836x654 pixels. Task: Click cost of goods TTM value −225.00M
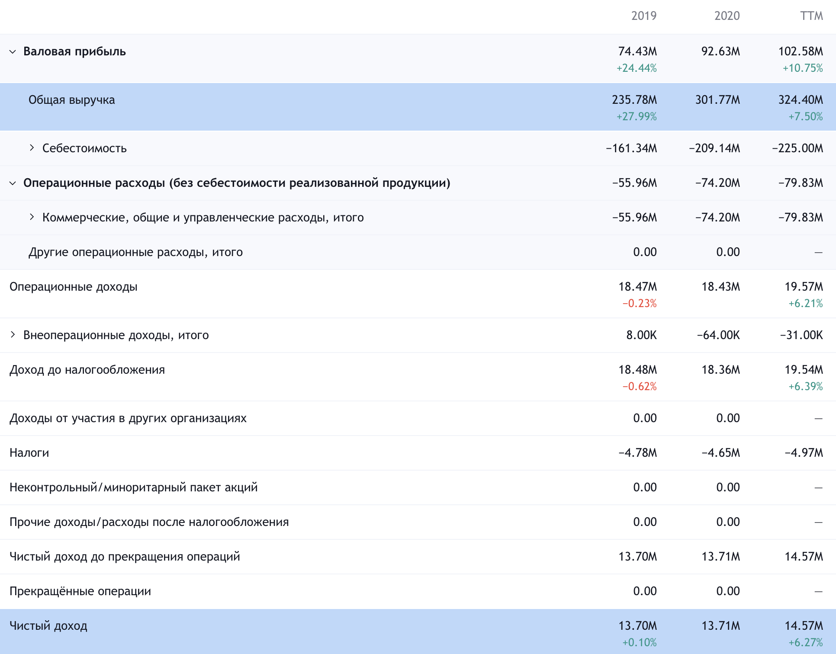coord(797,148)
